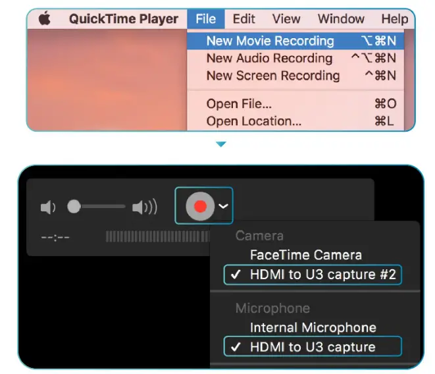435x374 pixels.
Task: Click the volume slider knob
Action: (74, 207)
